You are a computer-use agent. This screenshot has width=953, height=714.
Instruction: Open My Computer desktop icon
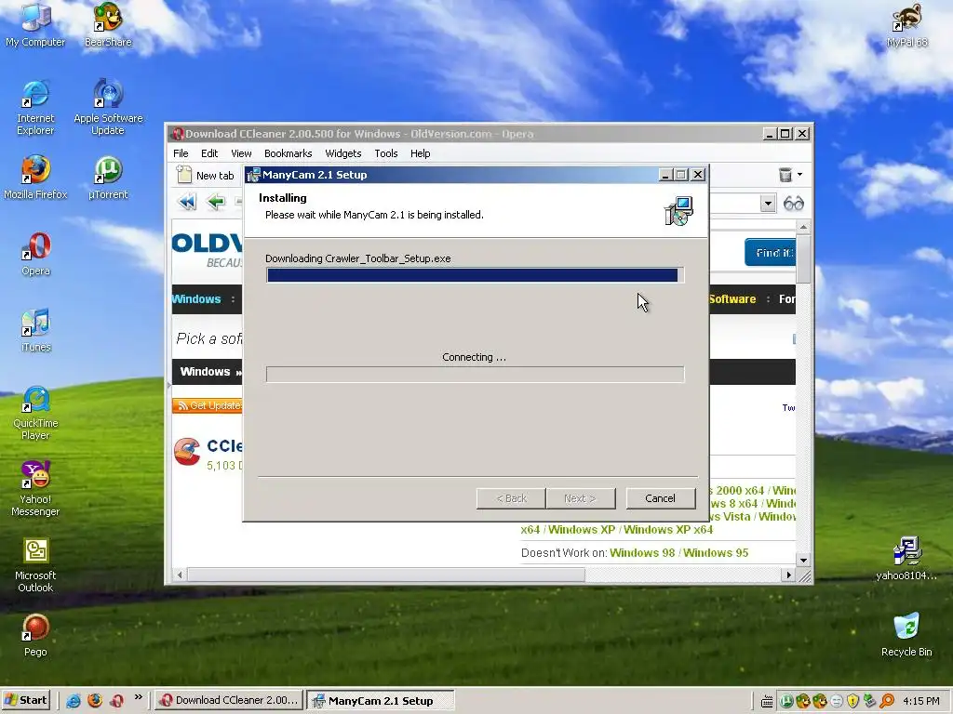coord(35,24)
